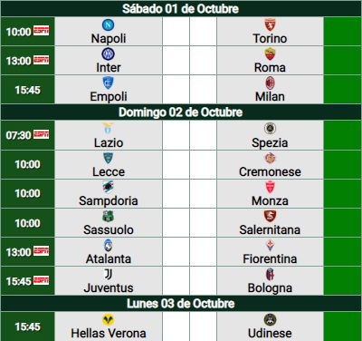Click the ESPN logo beside Napoli match
This screenshot has height=341, width=362.
tap(41, 31)
